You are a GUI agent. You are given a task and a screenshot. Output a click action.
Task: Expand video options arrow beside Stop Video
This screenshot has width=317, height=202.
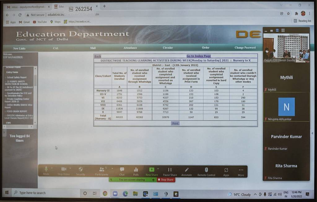coord(70,168)
